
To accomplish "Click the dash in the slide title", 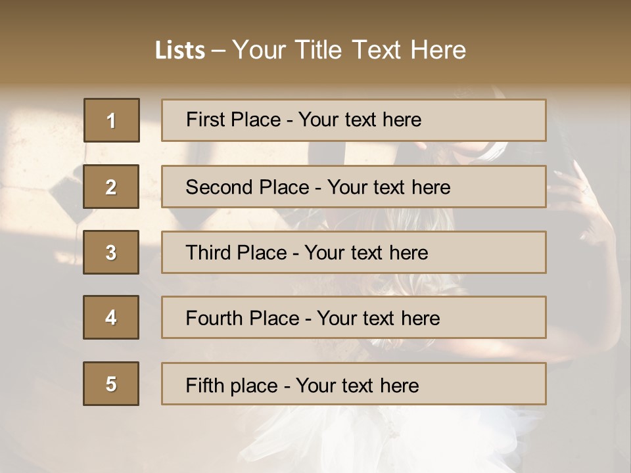I will coord(218,51).
